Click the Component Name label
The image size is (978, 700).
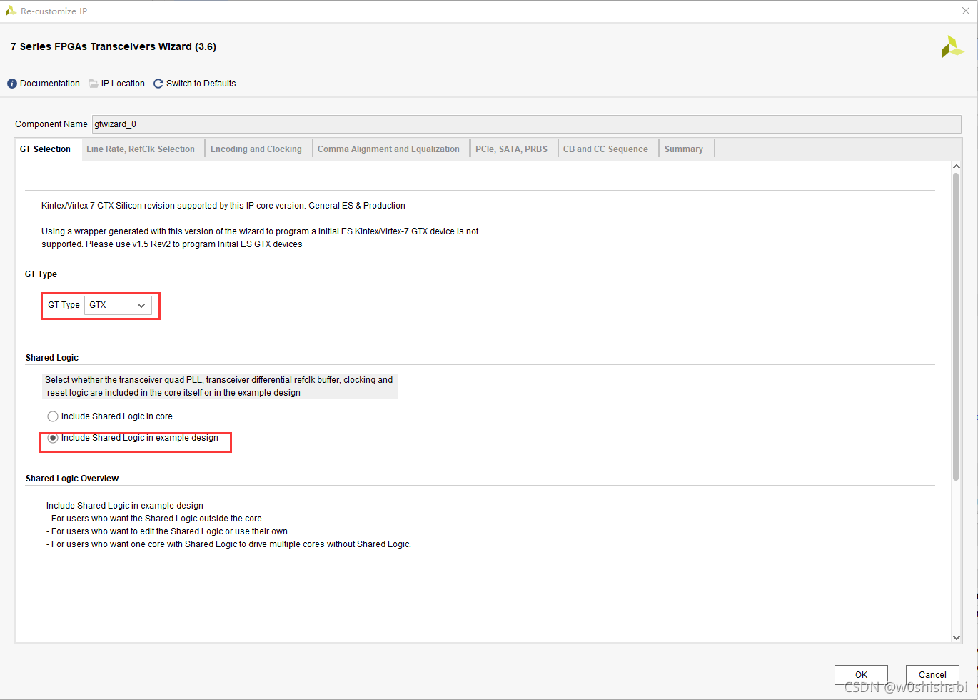tap(51, 124)
